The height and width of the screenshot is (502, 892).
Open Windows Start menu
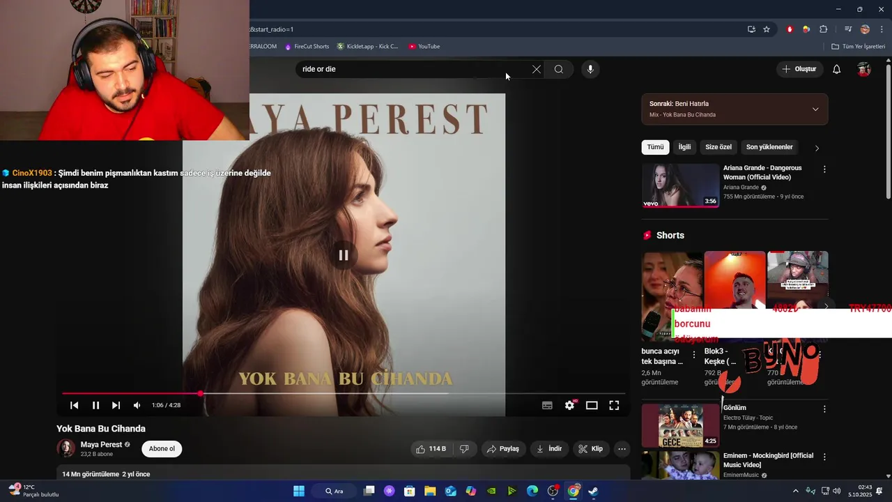299,491
